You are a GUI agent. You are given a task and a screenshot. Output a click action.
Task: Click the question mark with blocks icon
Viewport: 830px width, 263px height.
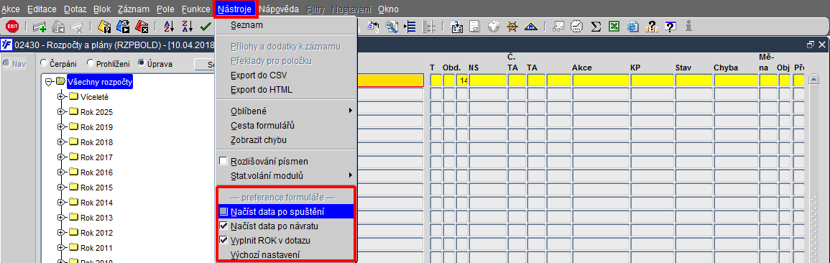tap(652, 27)
